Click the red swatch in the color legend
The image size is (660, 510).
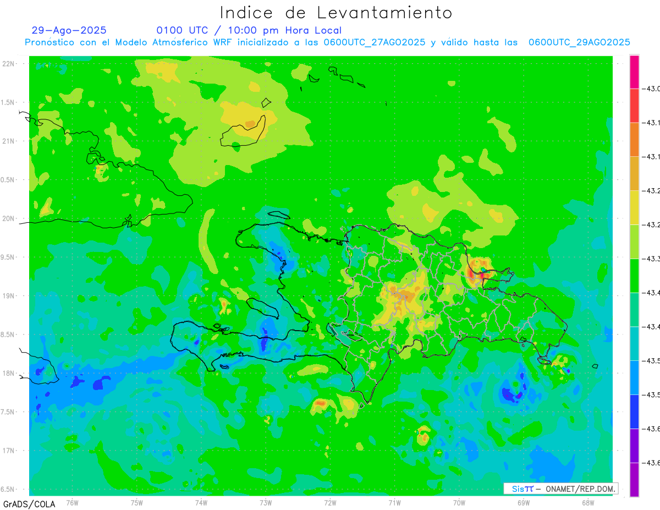(634, 106)
